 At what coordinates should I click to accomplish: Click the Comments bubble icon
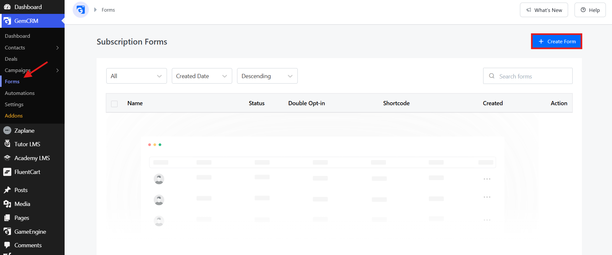(7, 245)
